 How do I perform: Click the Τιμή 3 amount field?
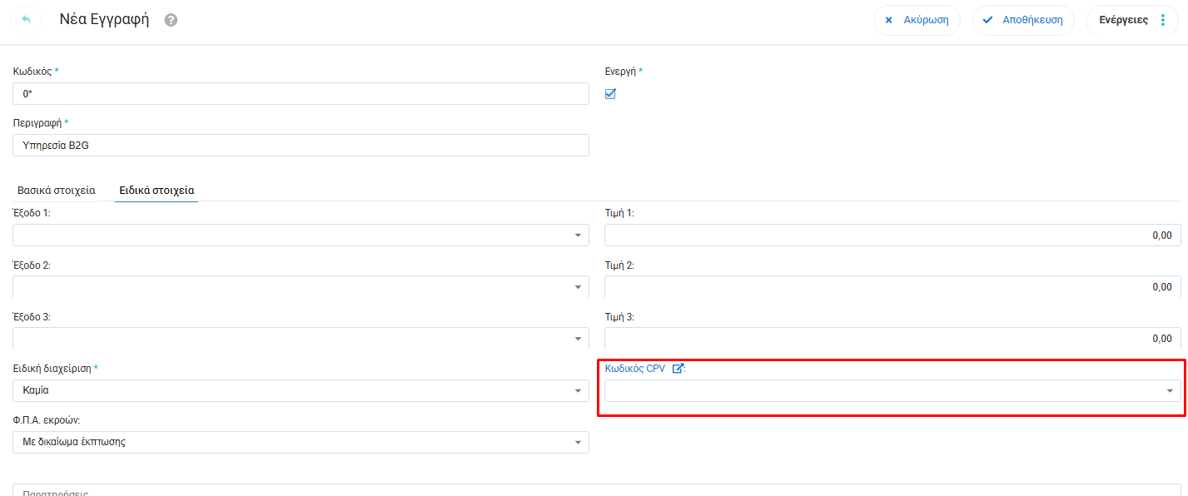892,339
